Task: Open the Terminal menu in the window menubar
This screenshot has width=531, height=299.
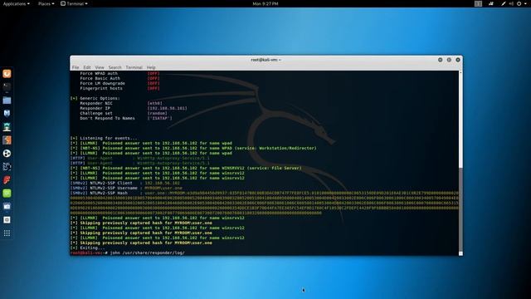Action: click(134, 67)
